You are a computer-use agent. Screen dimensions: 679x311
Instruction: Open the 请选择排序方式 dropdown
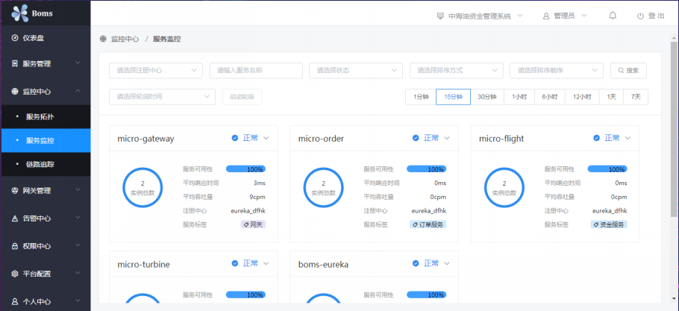point(457,71)
